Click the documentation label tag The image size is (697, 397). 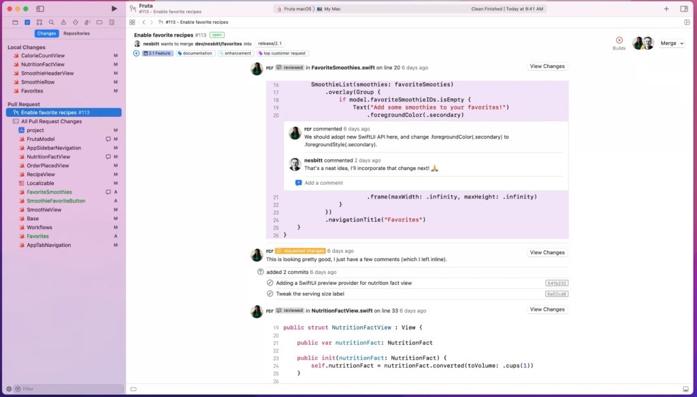[x=195, y=53]
